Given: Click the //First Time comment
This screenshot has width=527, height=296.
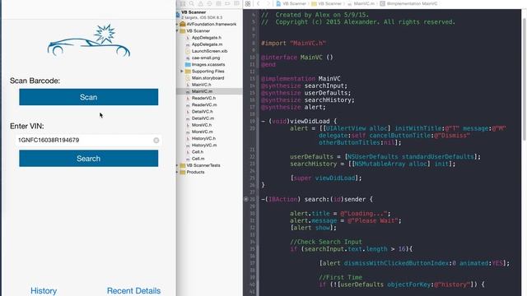Looking at the screenshot, I should coord(340,278).
